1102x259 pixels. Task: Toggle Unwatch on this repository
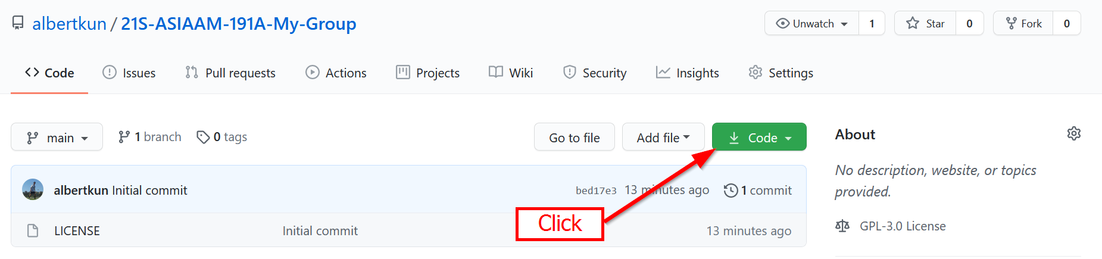coord(812,23)
